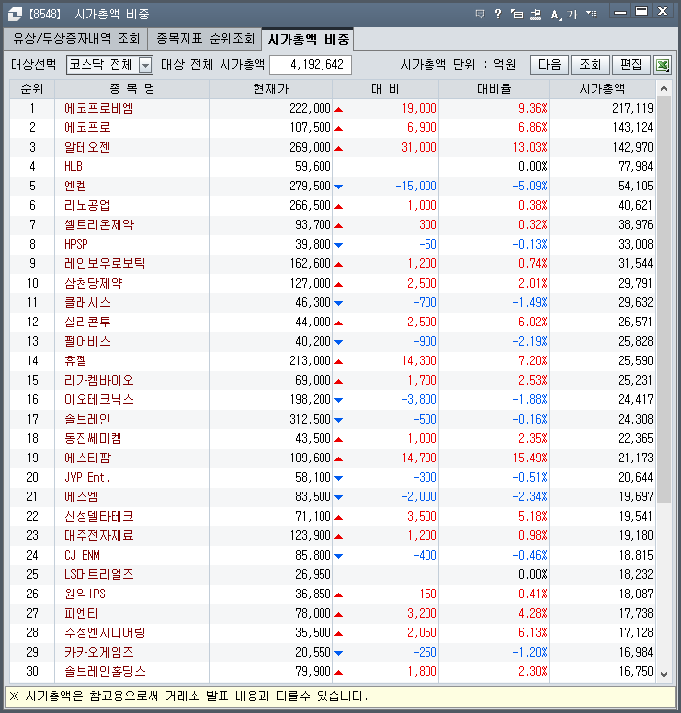This screenshot has width=681, height=713.
Task: Select stock 펄어비스
Action: [x=87, y=342]
